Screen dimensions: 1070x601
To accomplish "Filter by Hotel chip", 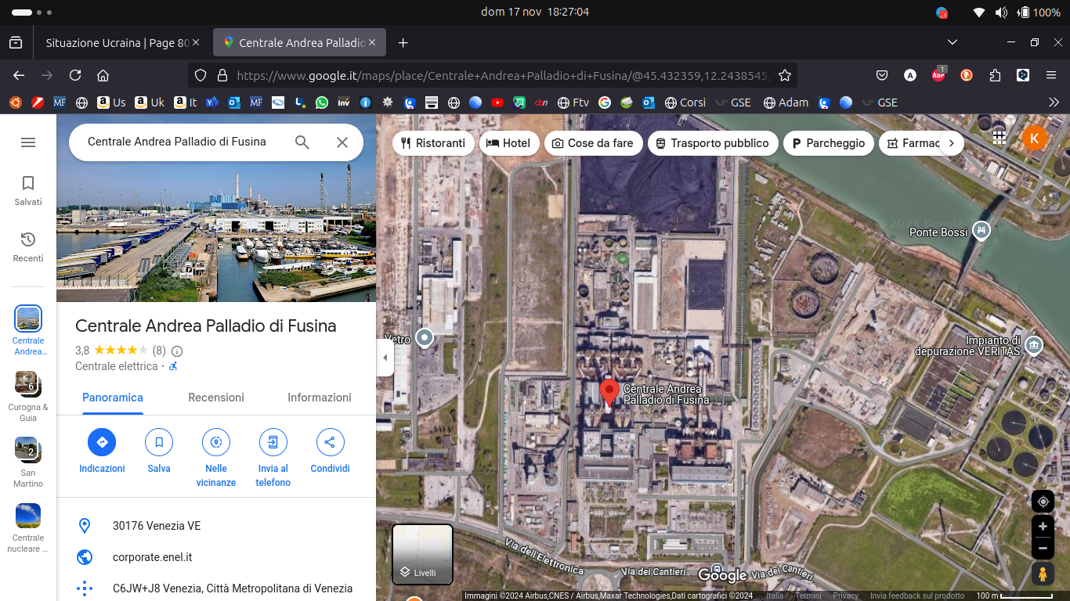I will pyautogui.click(x=509, y=143).
